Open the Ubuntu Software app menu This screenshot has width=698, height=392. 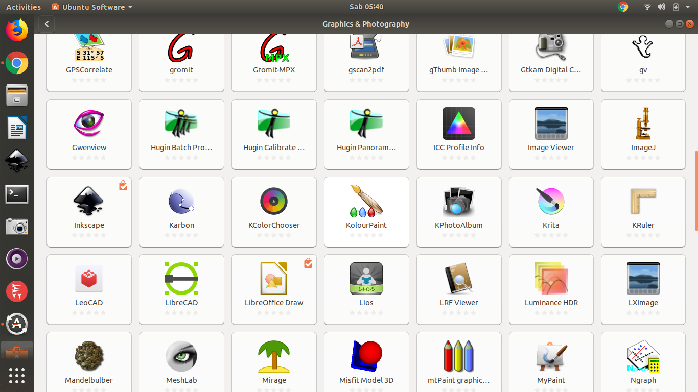coord(92,7)
